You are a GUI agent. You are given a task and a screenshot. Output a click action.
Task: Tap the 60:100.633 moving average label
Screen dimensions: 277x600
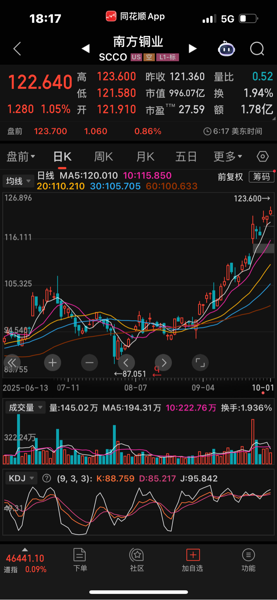[172, 186]
